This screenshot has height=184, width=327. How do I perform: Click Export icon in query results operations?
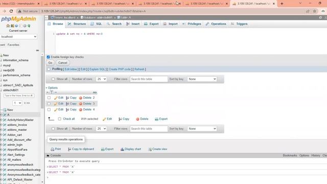103,149
